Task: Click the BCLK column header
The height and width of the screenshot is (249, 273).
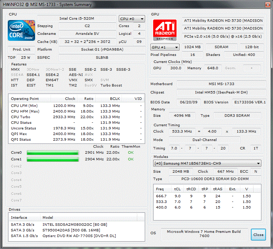Action: pos(109,98)
